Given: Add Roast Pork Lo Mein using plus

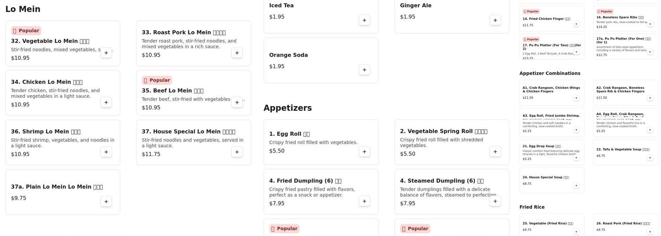Looking at the screenshot, I should coord(237,53).
